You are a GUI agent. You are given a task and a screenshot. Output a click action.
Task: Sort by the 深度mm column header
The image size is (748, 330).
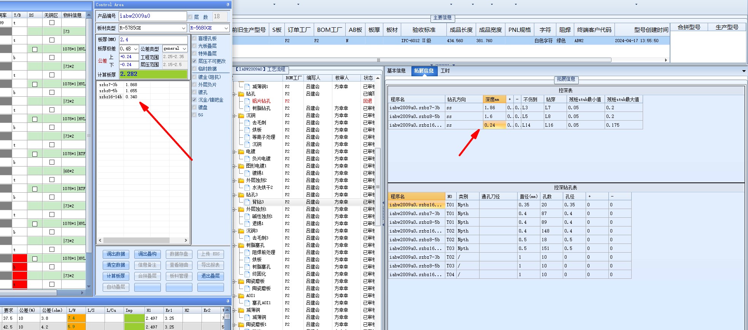(494, 99)
